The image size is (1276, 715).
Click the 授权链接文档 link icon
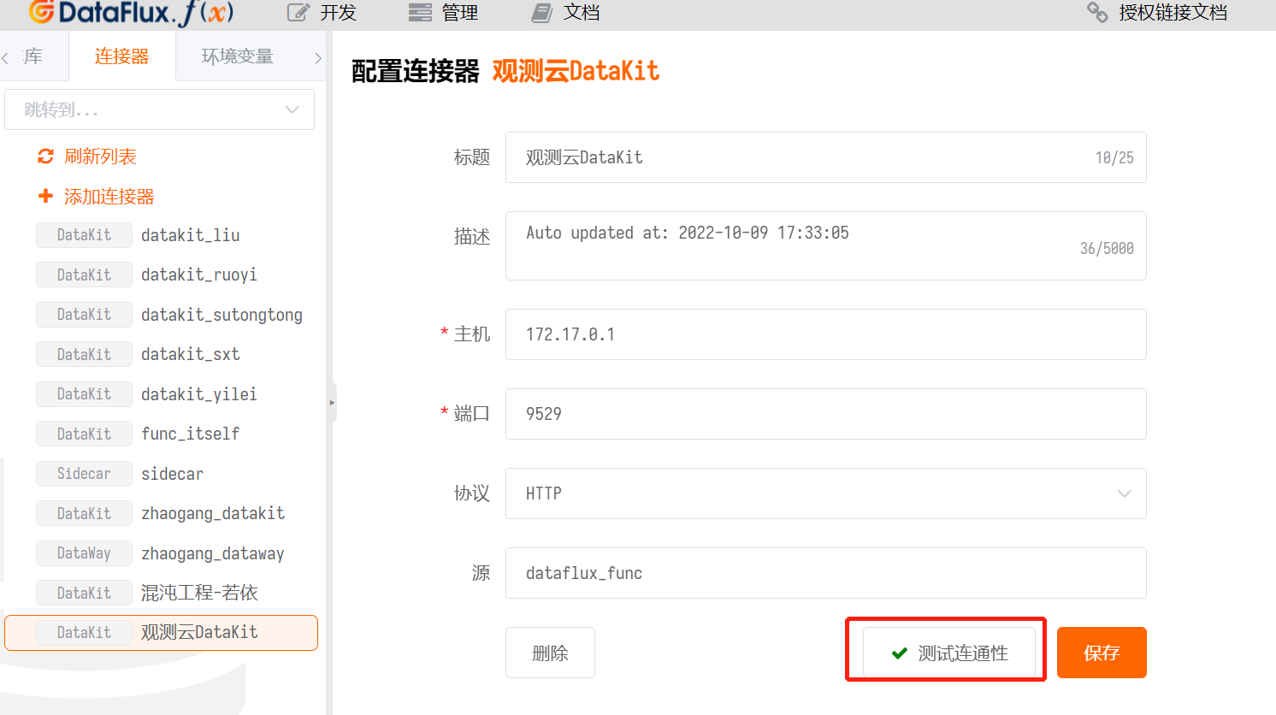coord(1097,12)
